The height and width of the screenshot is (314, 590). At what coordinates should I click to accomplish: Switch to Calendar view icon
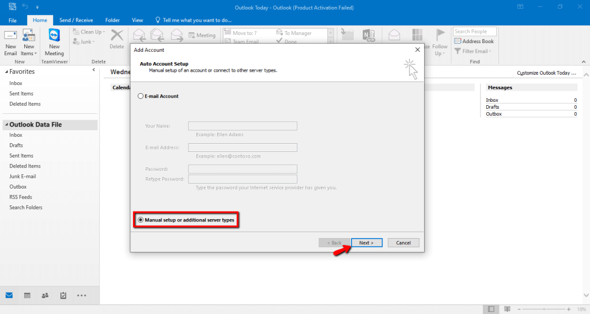[x=27, y=296]
